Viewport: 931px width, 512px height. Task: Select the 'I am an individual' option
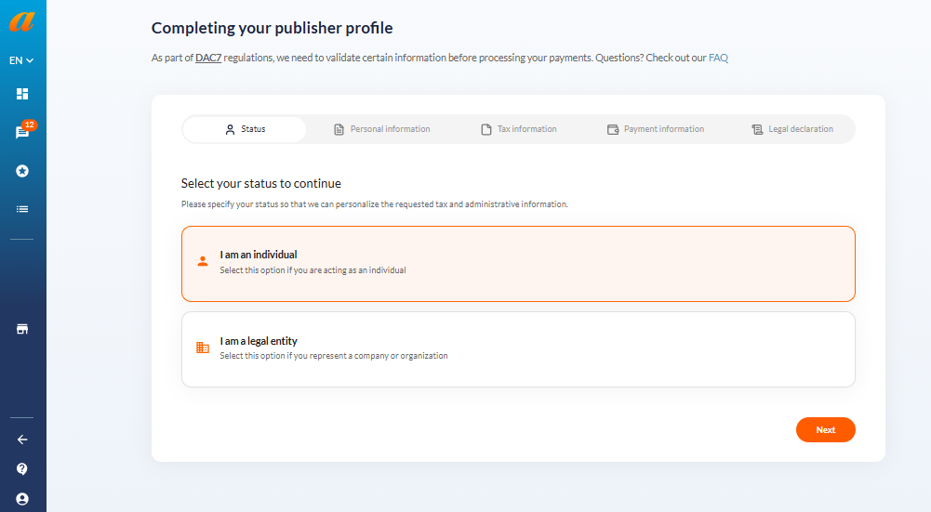click(x=518, y=264)
